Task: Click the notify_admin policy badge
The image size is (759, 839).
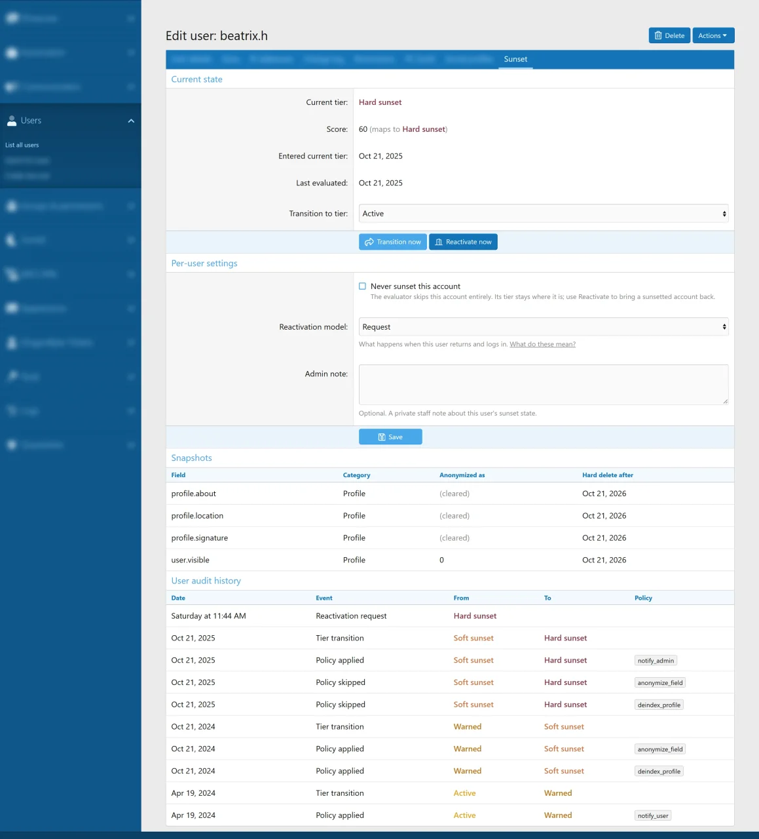Action: [x=656, y=661]
